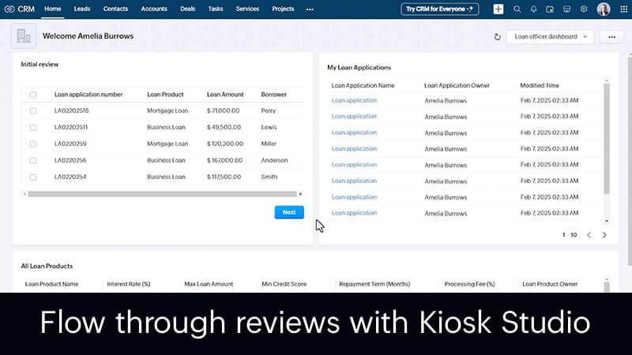This screenshot has width=632, height=355.
Task: Open the Contacts tab
Action: (115, 9)
